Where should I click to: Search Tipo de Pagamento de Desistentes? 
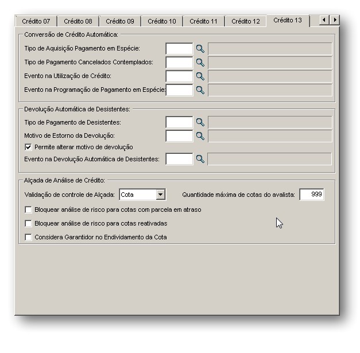[200, 122]
